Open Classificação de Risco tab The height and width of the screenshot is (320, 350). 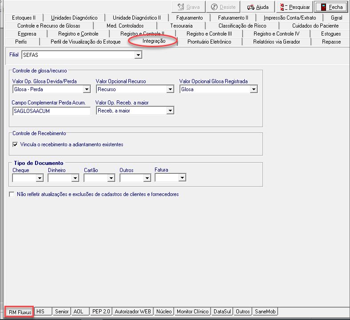point(242,26)
